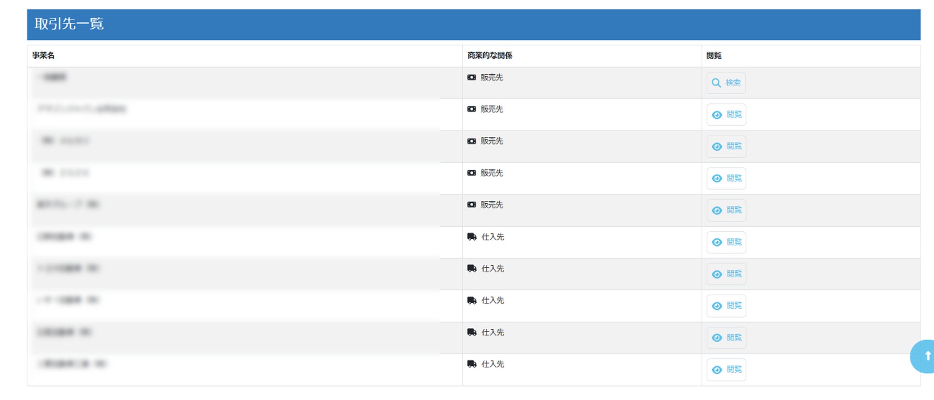
Task: Click the 事業名 column header
Action: click(x=44, y=56)
